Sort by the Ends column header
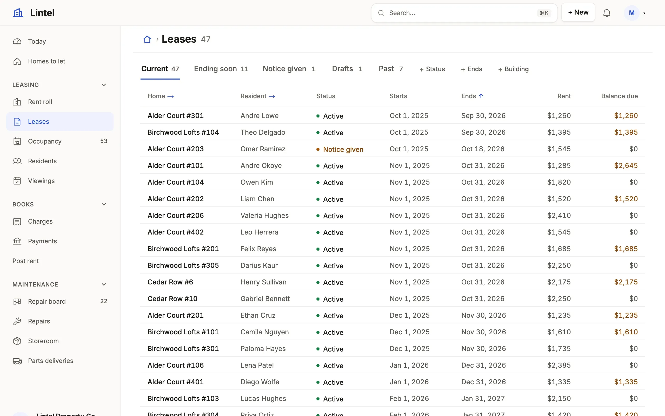Screen dimensions: 665x416 (x=472, y=96)
